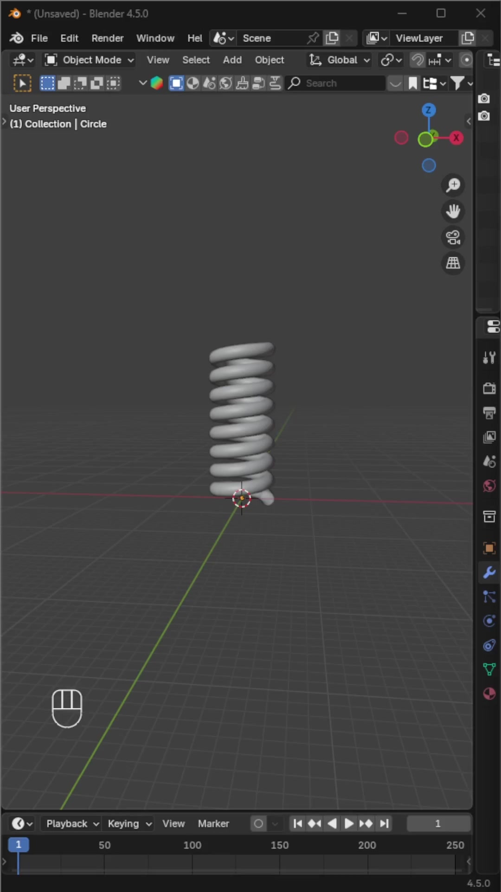Open the snapping options dropdown
The image size is (501, 892).
click(x=441, y=60)
